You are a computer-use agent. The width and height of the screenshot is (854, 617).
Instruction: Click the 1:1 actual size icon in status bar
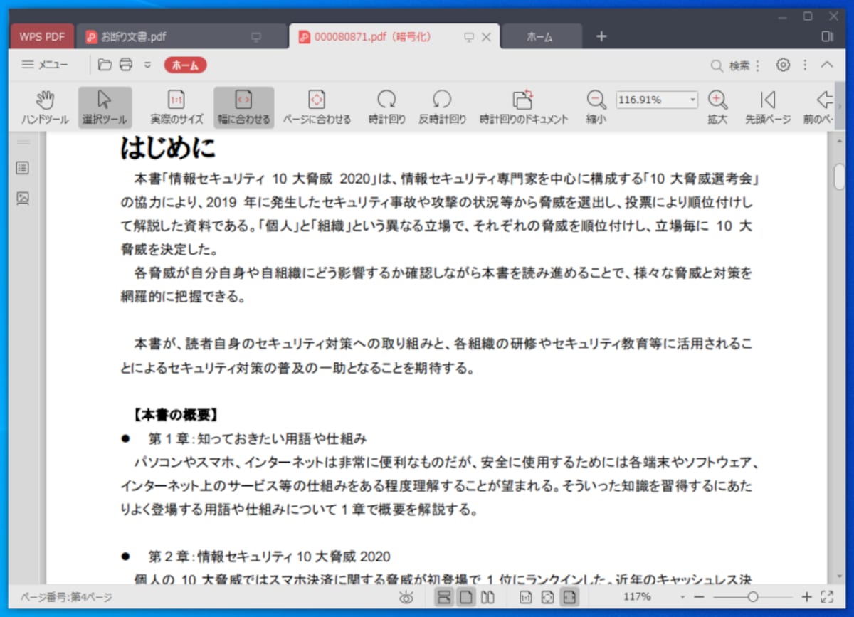[x=526, y=597]
